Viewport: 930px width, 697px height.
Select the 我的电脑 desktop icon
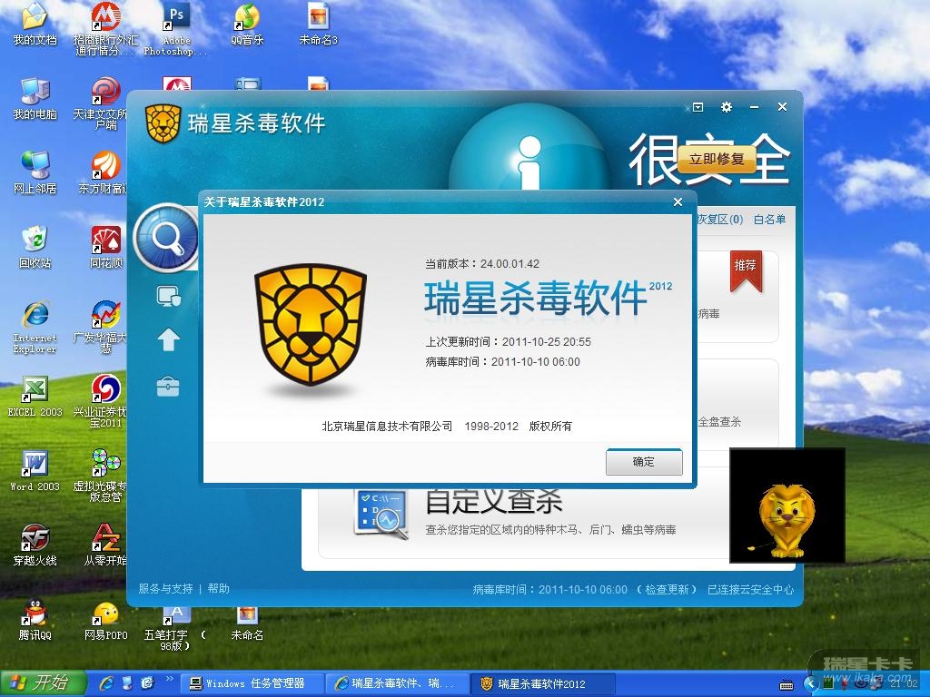[x=35, y=98]
